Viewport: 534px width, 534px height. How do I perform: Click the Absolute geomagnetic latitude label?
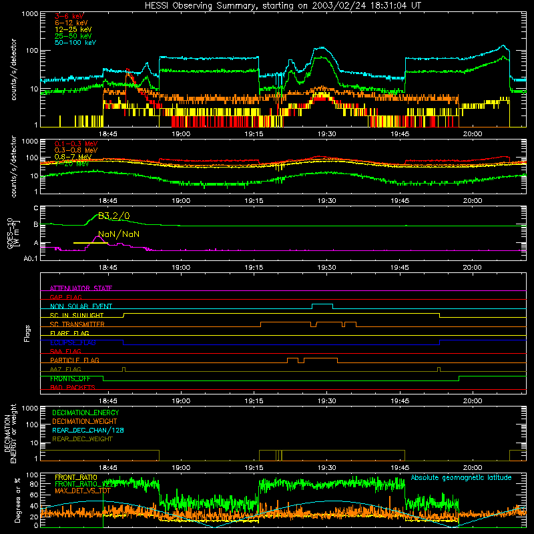461,478
